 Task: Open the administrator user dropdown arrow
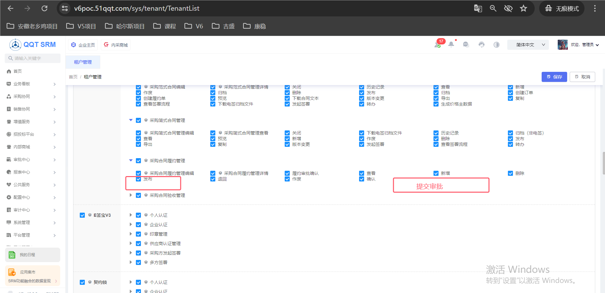(597, 45)
